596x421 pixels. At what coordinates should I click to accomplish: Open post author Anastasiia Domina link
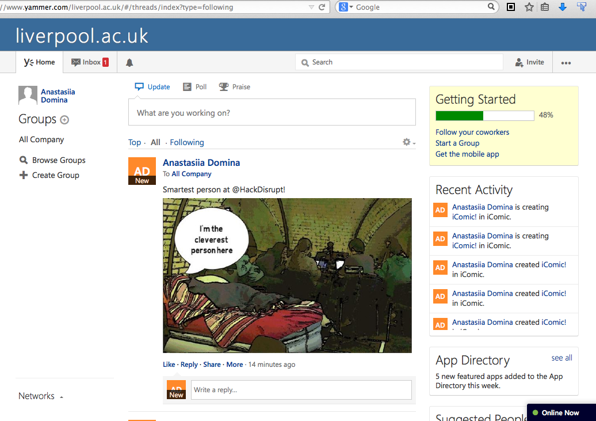click(201, 162)
